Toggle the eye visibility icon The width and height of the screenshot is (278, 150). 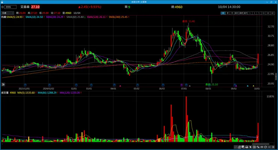click(x=262, y=147)
